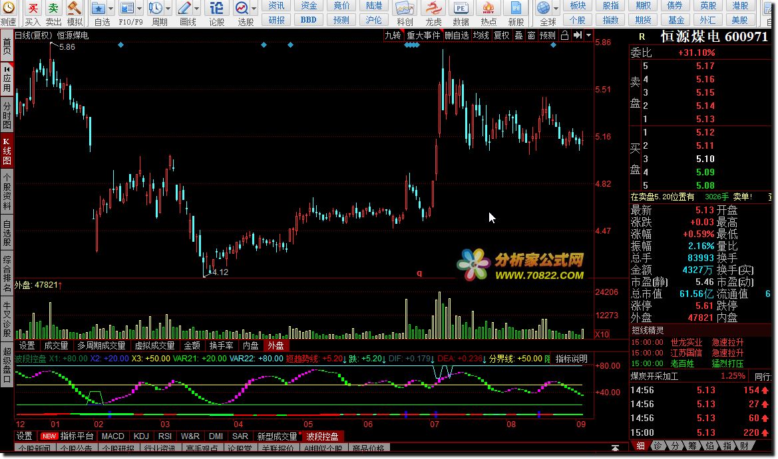Expand the dropdown beside 自选 icon
Viewport: 778px width, 459px height.
tap(111, 9)
